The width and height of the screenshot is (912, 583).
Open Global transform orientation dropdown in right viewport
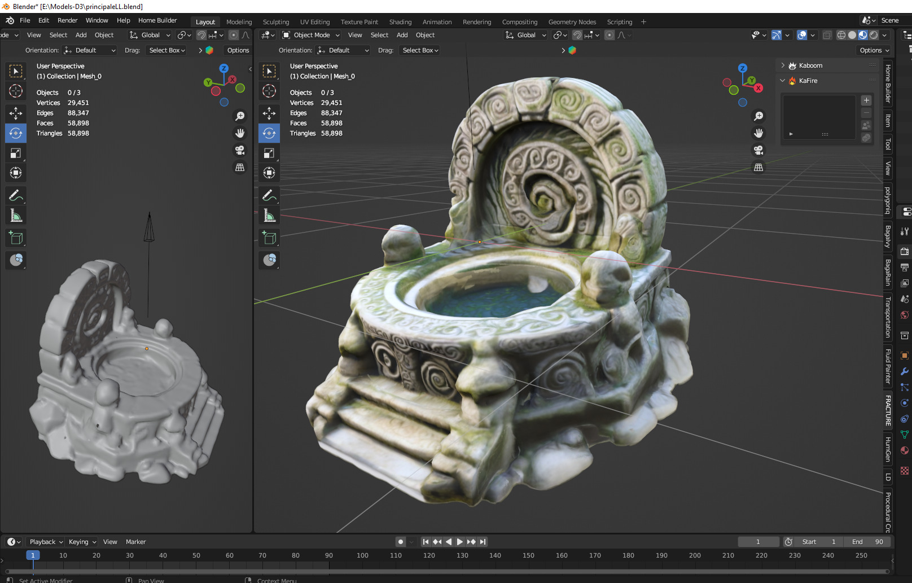click(525, 35)
